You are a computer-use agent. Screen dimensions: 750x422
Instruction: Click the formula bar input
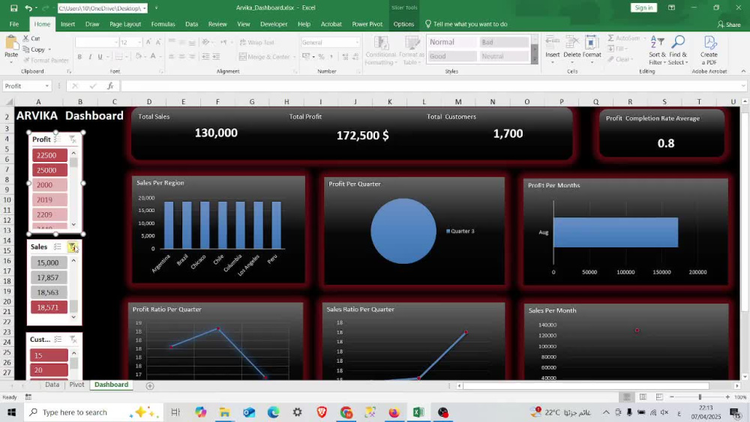pos(433,86)
